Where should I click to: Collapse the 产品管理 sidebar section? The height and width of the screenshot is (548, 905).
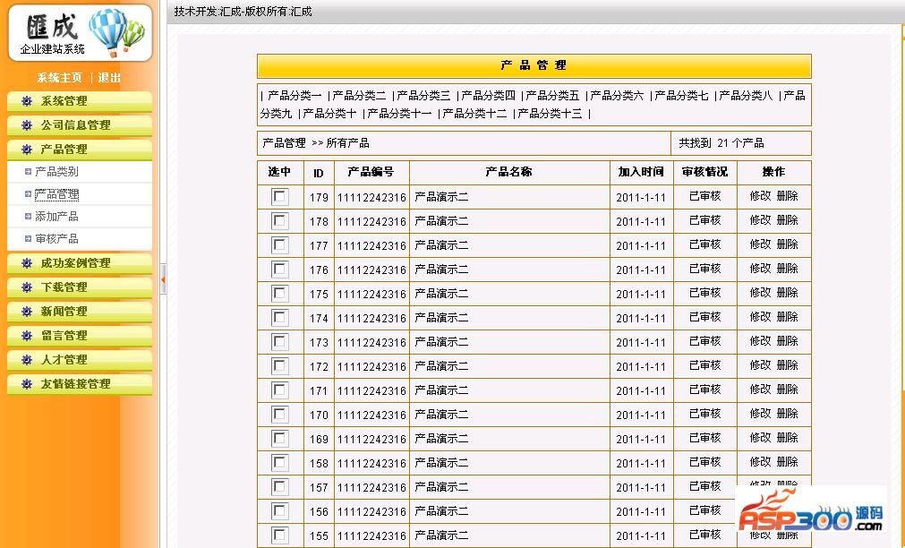[x=64, y=150]
